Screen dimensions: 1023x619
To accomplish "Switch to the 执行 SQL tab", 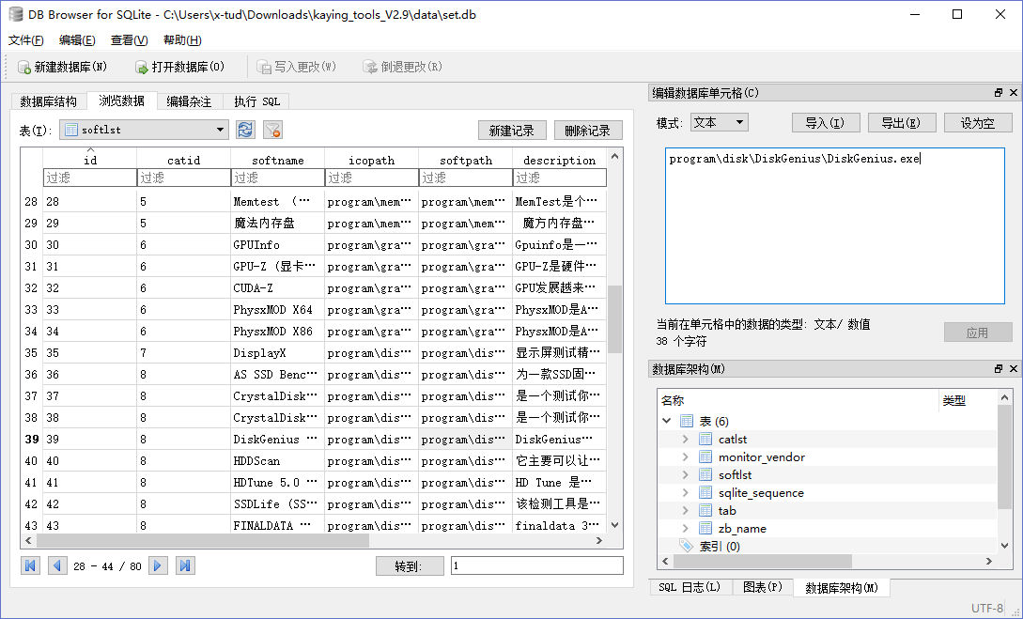I will [x=256, y=101].
